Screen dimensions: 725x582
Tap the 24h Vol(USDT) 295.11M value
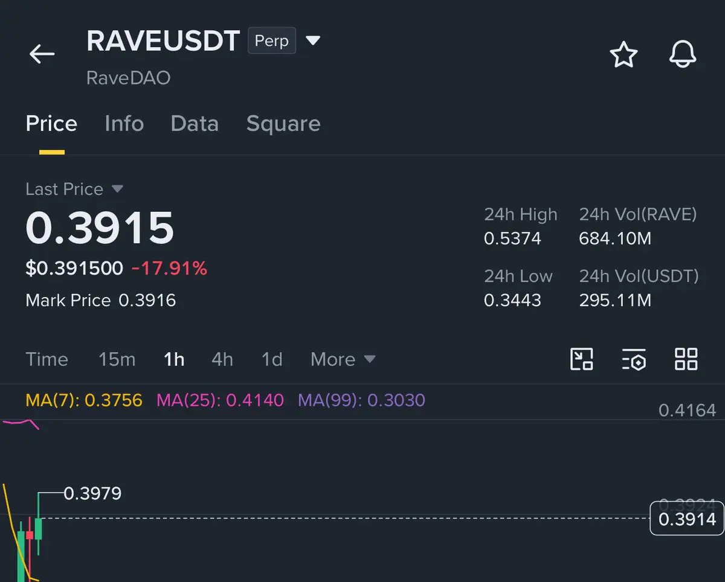[x=615, y=300]
